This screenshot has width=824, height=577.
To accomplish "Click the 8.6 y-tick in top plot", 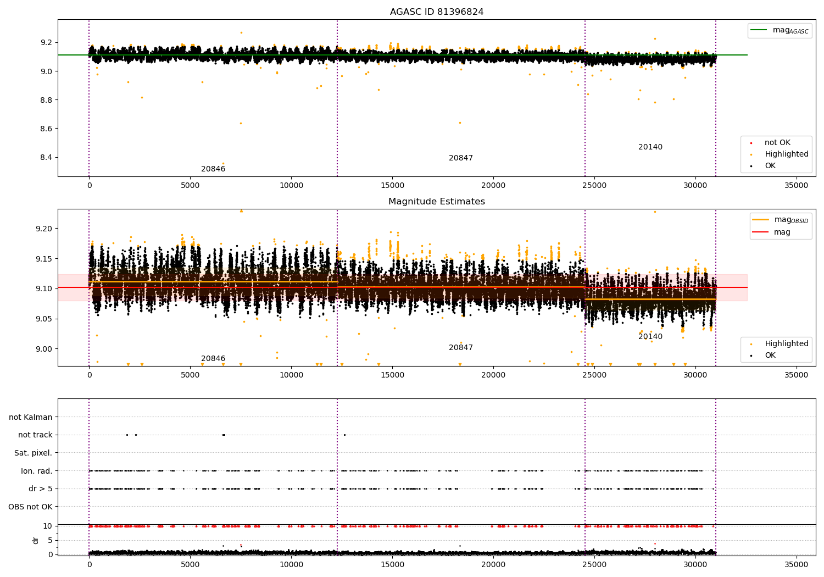I will pos(46,129).
